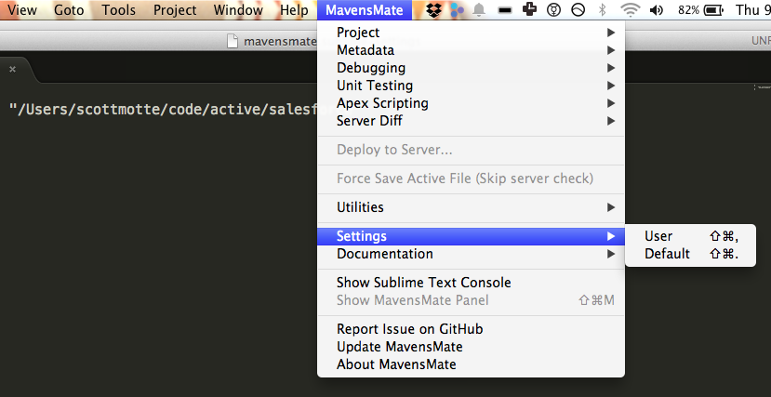This screenshot has height=397, width=771.
Task: Click the black plus-shaped menu bar icon
Action: pyautogui.click(x=529, y=9)
